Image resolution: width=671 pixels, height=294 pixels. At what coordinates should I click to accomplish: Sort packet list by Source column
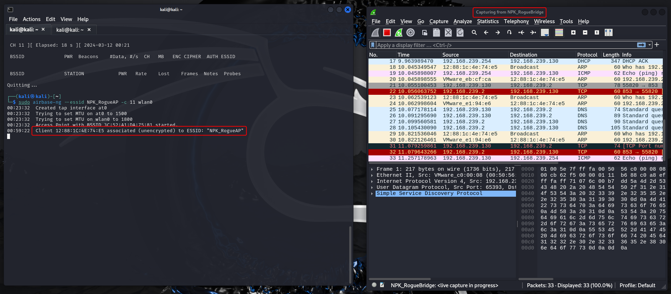pos(475,55)
